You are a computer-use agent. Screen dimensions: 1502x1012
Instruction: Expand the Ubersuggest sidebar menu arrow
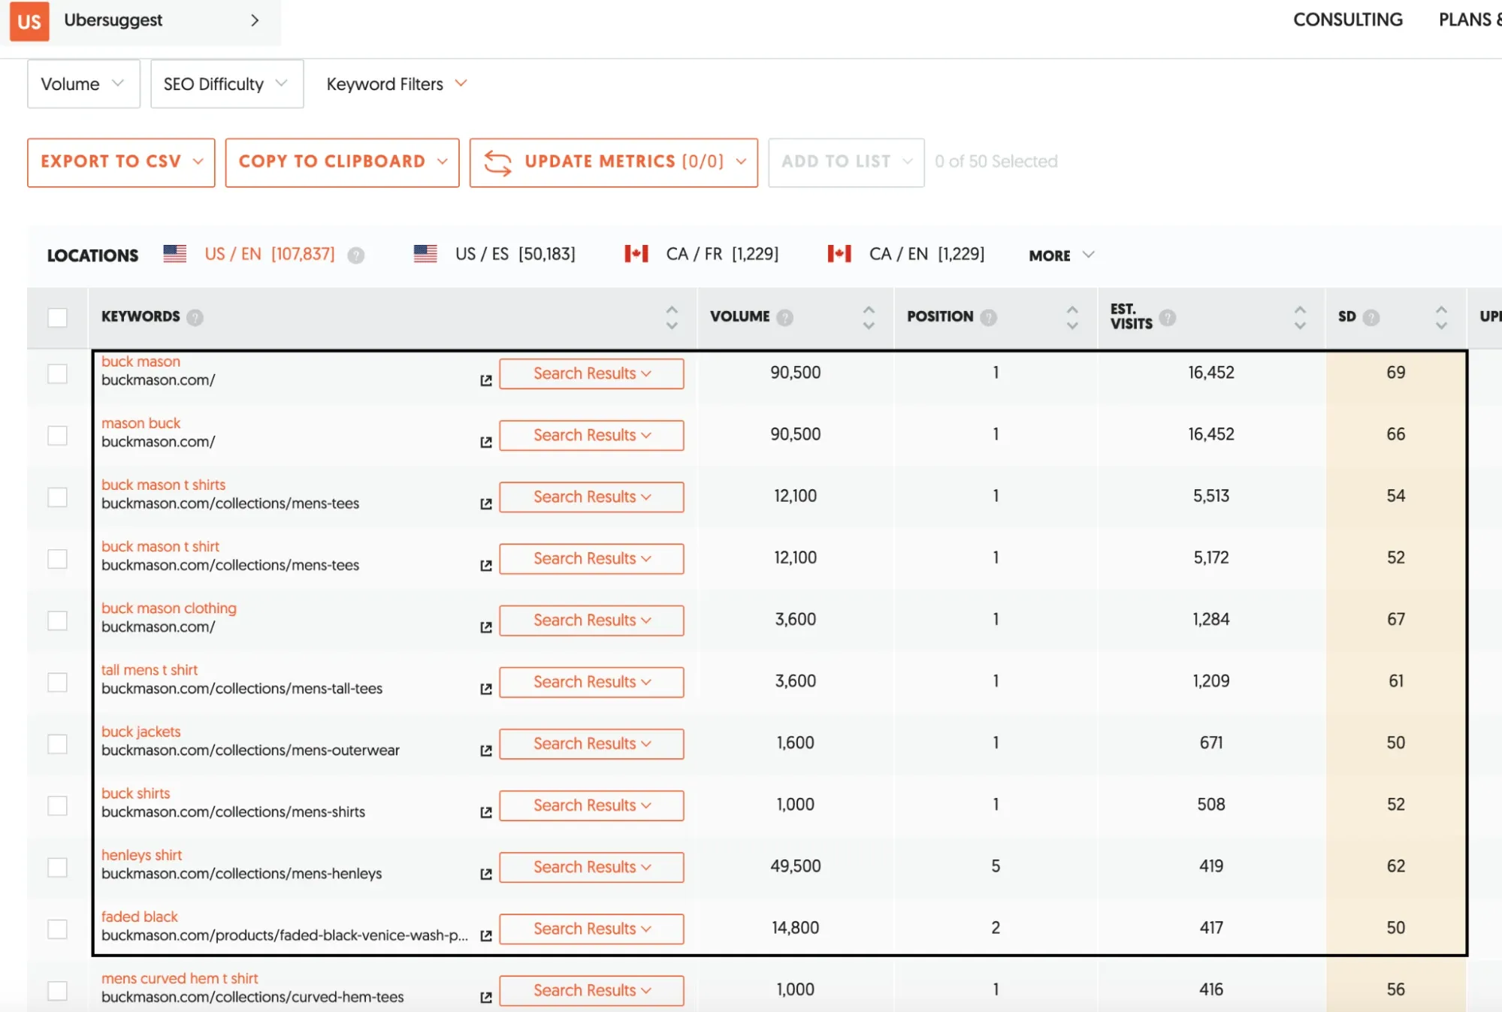point(255,20)
